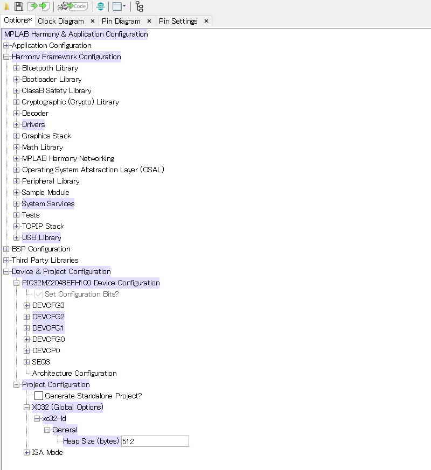Close the Clock Diagram tab
431x470 pixels.
click(x=93, y=21)
